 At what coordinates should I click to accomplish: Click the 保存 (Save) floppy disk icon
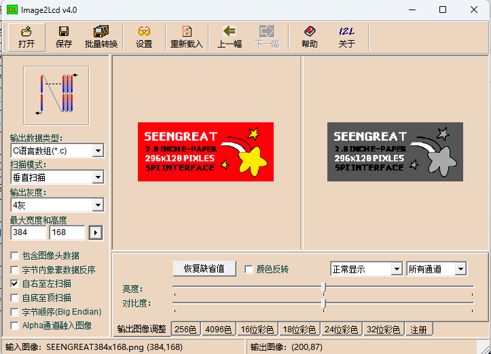pos(64,37)
